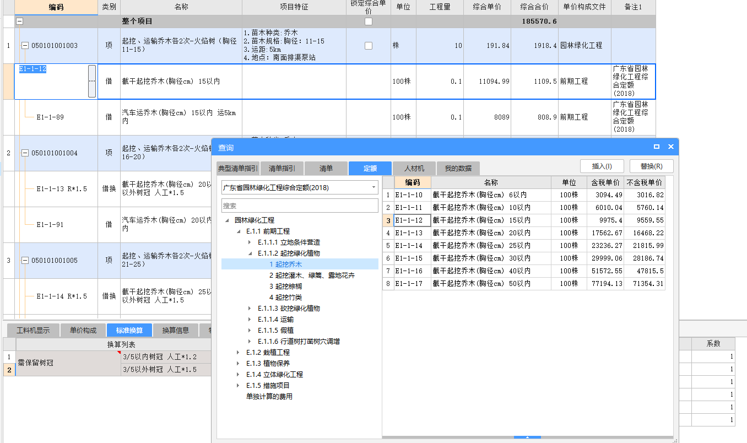Expand E.1.4 立体绿化工程 node

click(239, 375)
